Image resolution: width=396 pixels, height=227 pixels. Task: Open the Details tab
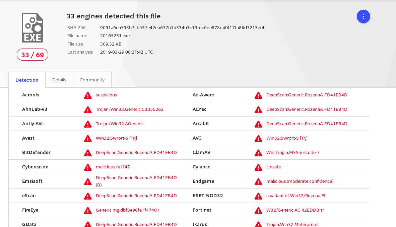coord(59,80)
